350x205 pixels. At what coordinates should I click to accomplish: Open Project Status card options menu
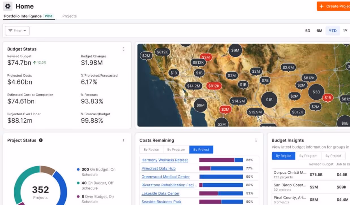(124, 140)
